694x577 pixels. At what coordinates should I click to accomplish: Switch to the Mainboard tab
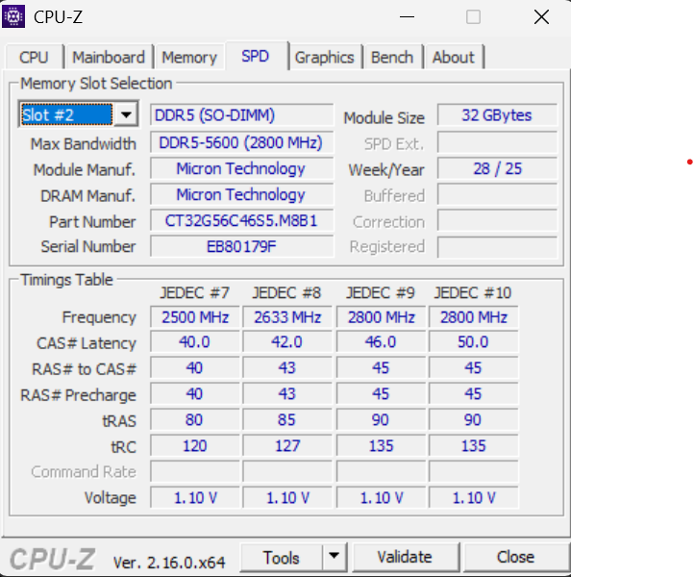109,57
